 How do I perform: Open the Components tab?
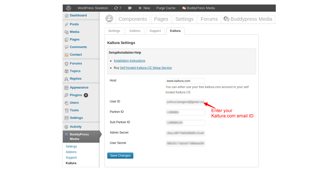[133, 19]
